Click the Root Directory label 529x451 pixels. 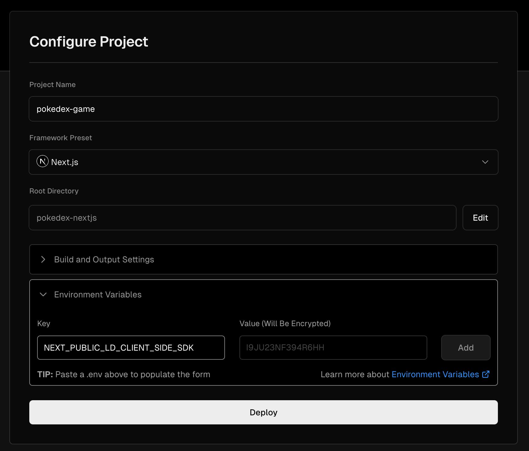point(54,191)
